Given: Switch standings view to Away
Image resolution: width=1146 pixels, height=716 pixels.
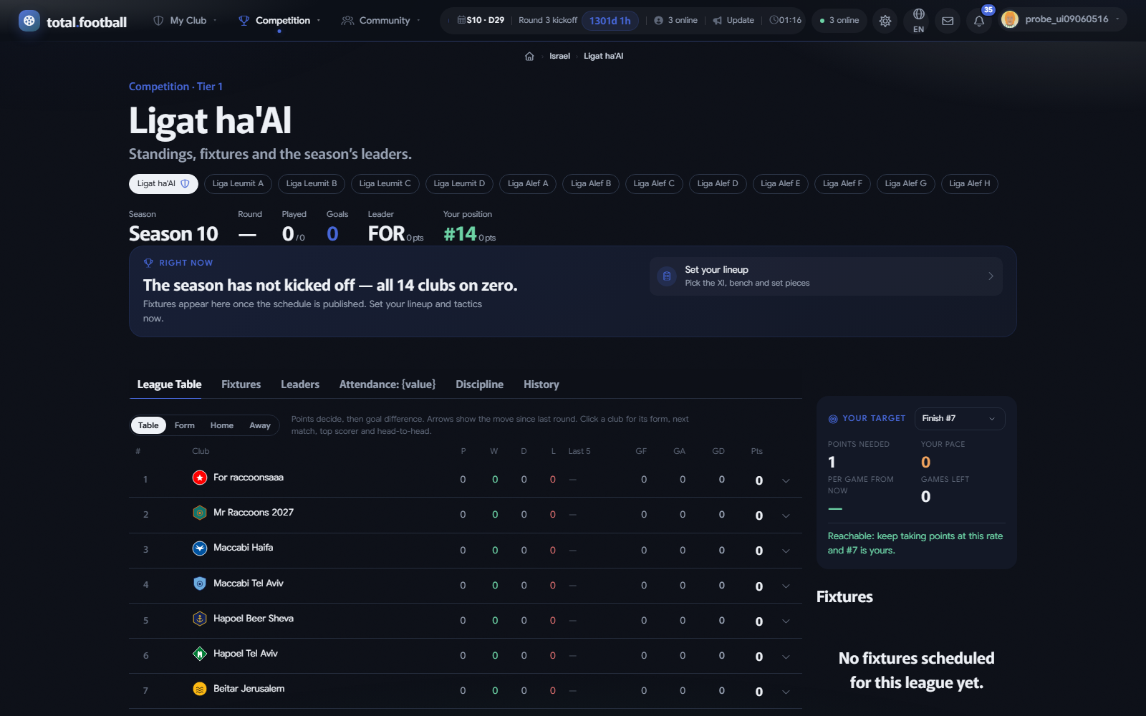Looking at the screenshot, I should pyautogui.click(x=260, y=425).
